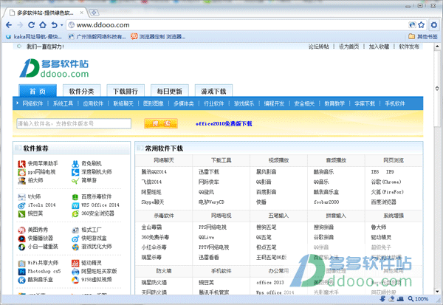Viewport: 443px width, 305px height.
Task: Click the Photoshop cs5 app icon
Action: (21, 272)
